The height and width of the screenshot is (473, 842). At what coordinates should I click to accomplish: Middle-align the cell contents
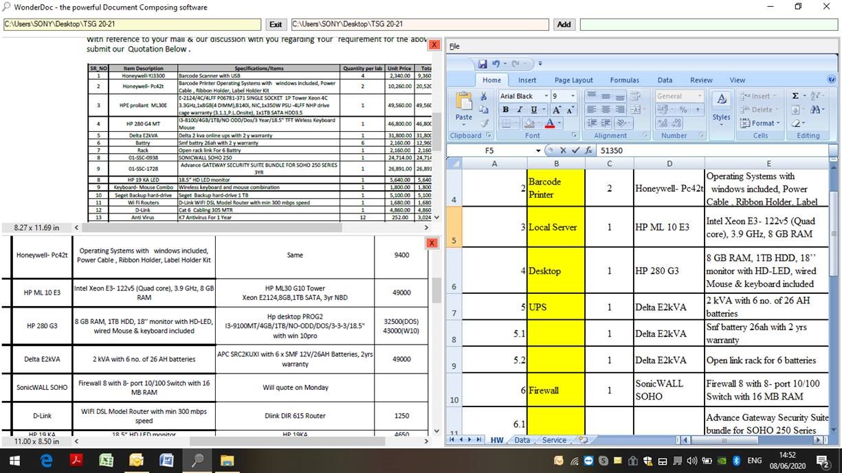click(606, 96)
